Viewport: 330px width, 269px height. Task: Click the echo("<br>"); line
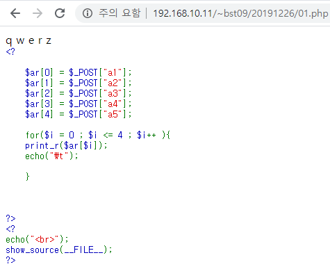pyautogui.click(x=37, y=239)
